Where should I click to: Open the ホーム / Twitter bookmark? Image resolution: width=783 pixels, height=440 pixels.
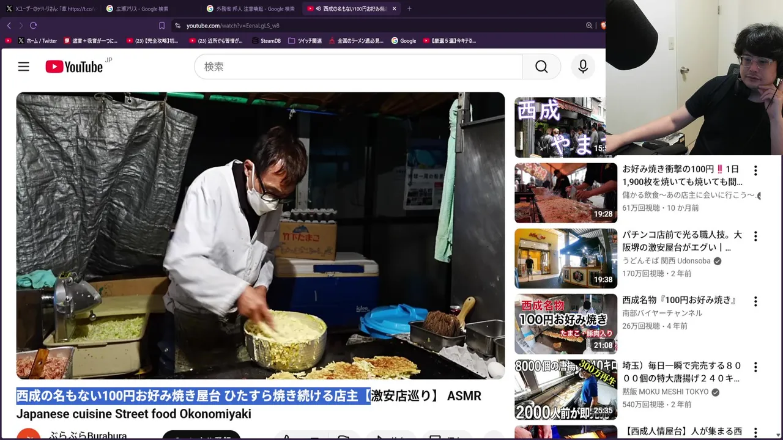37,41
